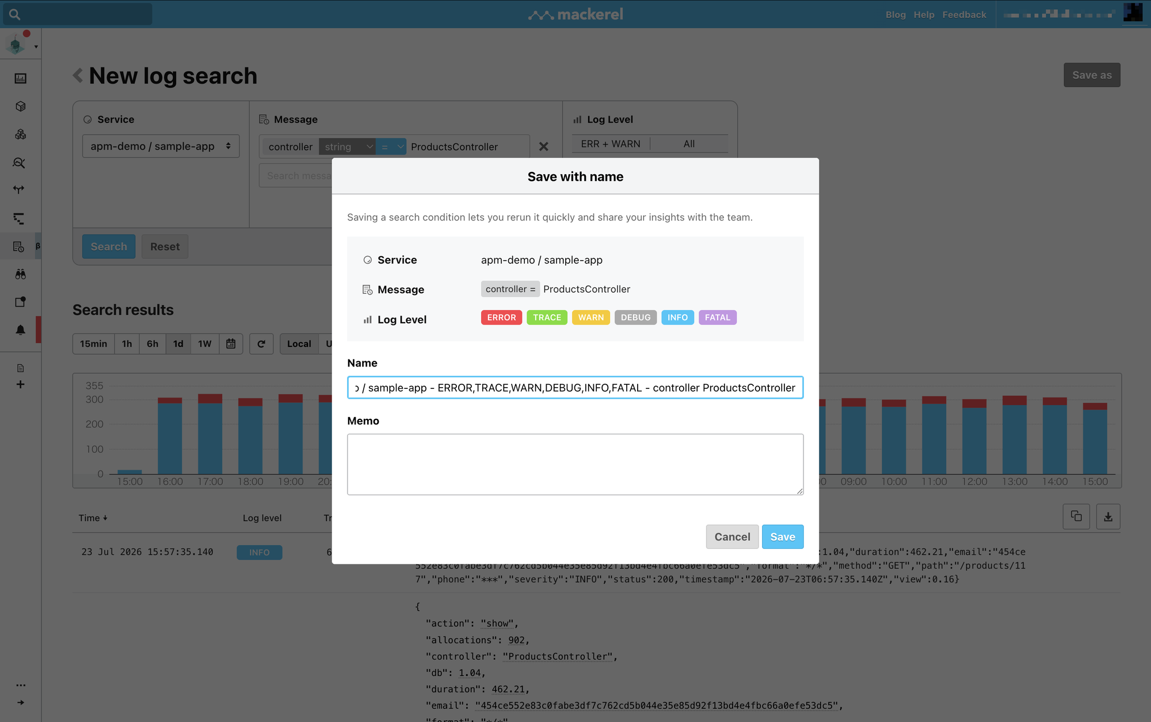
Task: Select the 1h time range
Action: click(127, 343)
